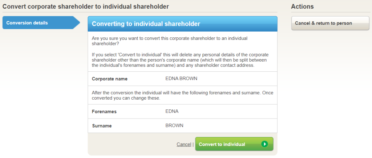Screen dimensions: 372x158
Task: Click the Forenames label
Action: tap(104, 112)
